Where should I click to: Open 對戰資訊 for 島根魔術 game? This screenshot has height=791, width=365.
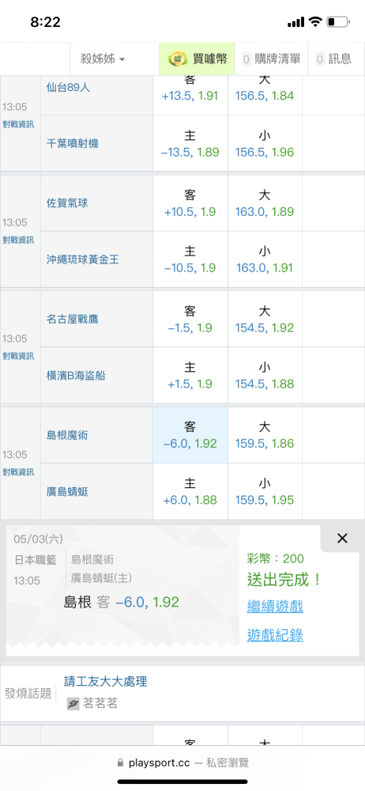click(18, 471)
